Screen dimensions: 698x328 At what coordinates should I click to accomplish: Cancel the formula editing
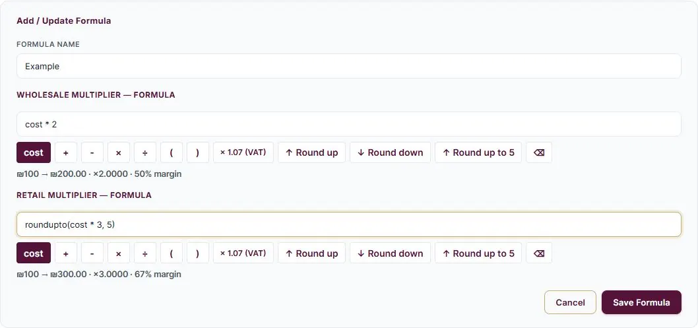(x=570, y=303)
